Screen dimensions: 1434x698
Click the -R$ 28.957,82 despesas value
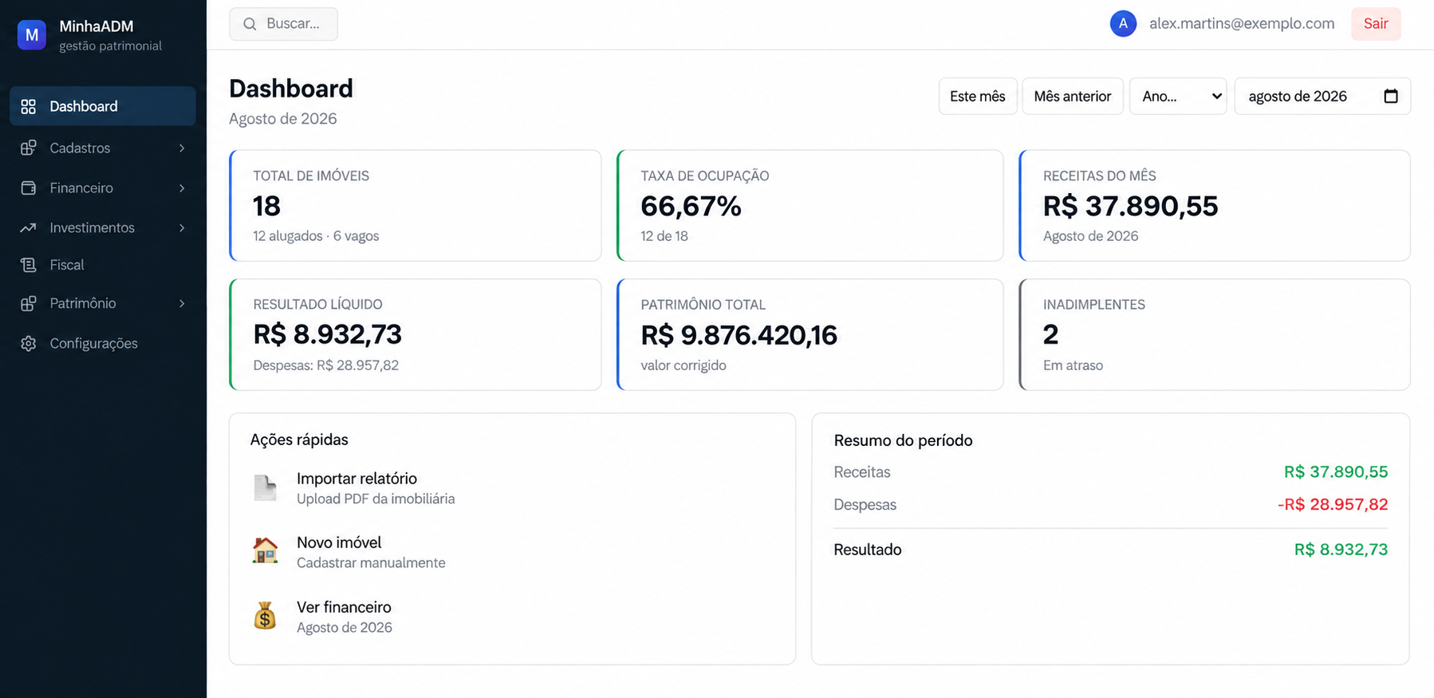(1333, 504)
